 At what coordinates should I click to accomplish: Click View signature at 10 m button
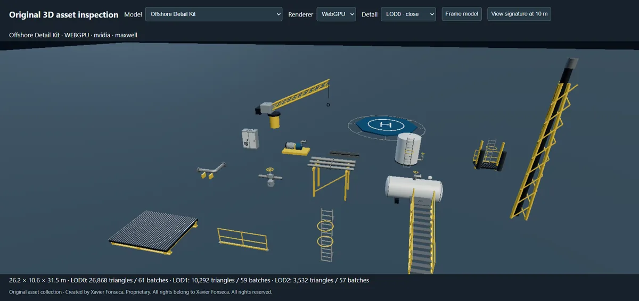519,14
